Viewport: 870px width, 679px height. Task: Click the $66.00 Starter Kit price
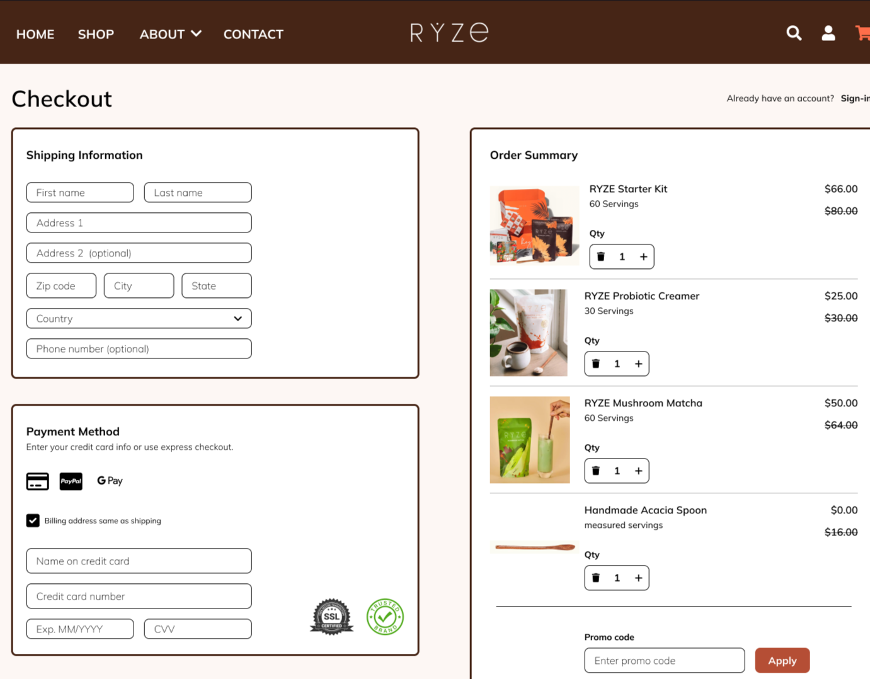tap(841, 189)
